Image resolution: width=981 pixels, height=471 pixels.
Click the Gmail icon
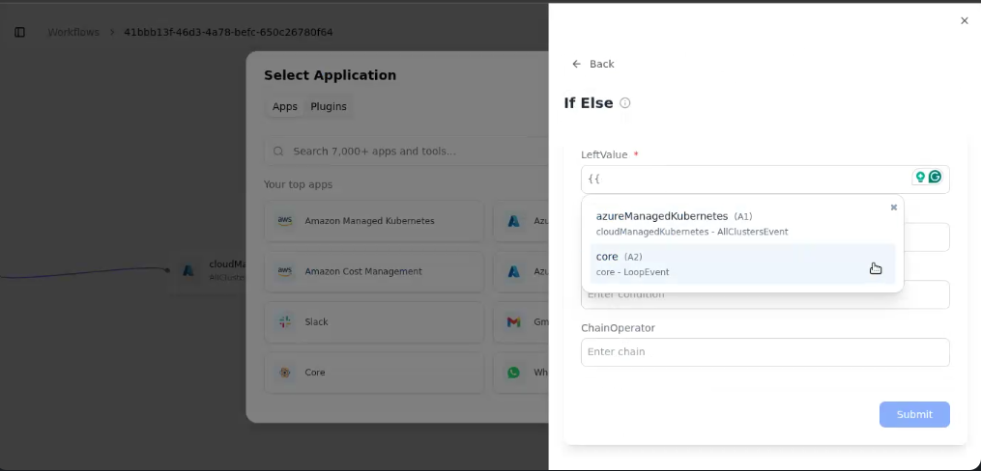[x=513, y=321]
